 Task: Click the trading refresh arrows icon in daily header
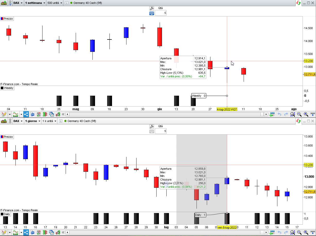point(298,121)
